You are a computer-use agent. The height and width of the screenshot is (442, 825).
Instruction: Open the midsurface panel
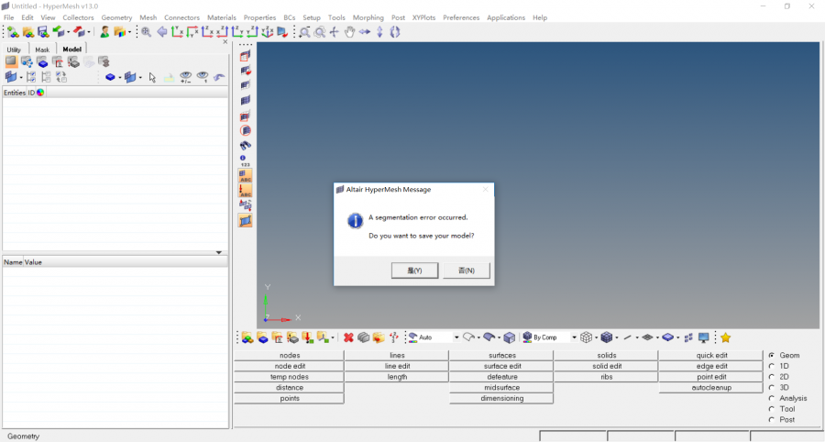502,388
